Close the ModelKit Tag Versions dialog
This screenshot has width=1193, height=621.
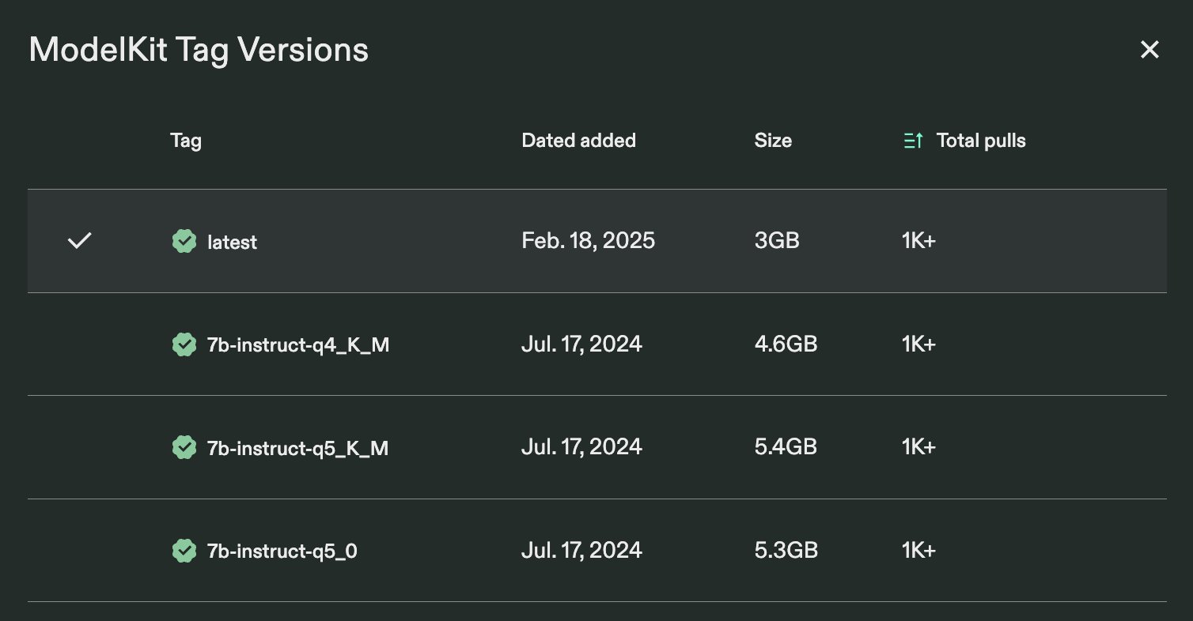coord(1149,49)
